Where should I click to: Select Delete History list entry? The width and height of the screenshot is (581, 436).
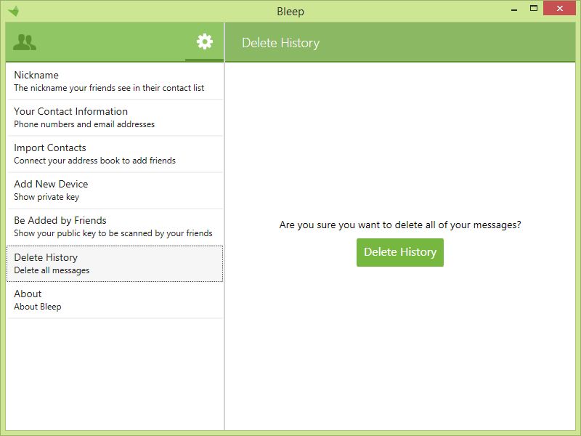[115, 264]
